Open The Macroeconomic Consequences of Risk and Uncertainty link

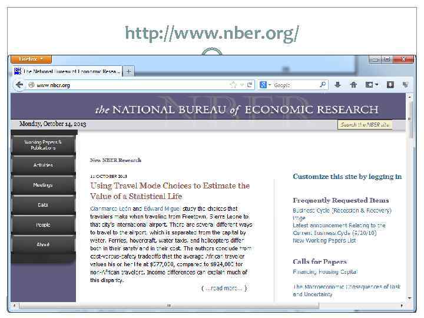click(347, 290)
